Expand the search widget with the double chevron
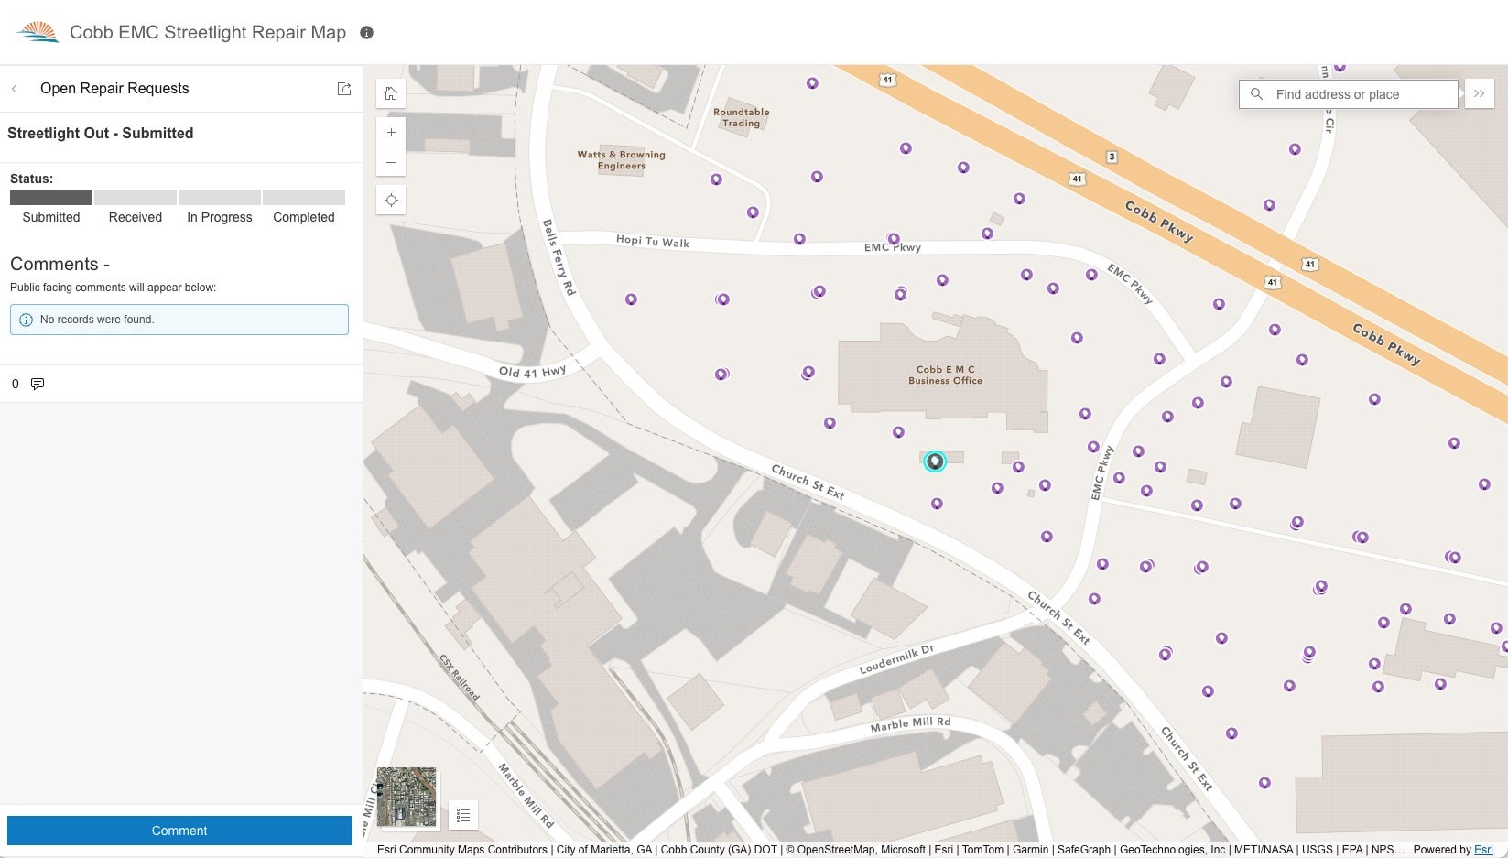Viewport: 1508px width, 858px height. (x=1478, y=93)
